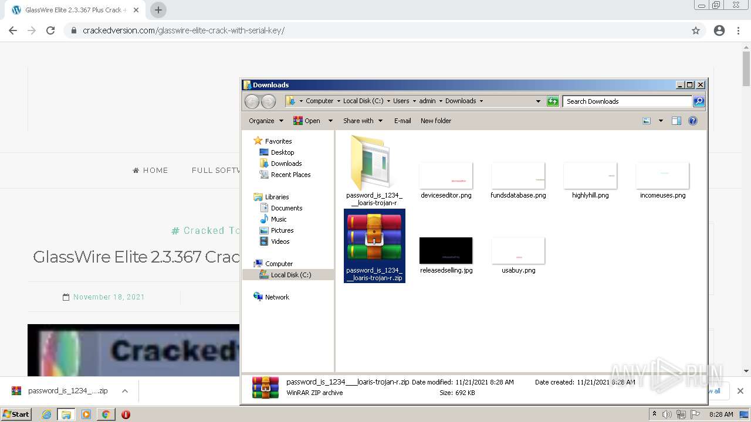Image resolution: width=751 pixels, height=422 pixels.
Task: Open the Start menu
Action: [x=16, y=414]
